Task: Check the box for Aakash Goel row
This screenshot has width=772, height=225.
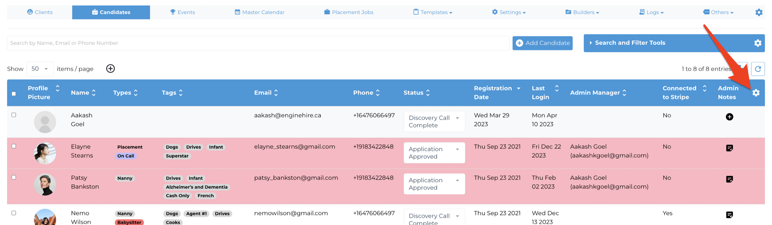Action: tap(14, 115)
